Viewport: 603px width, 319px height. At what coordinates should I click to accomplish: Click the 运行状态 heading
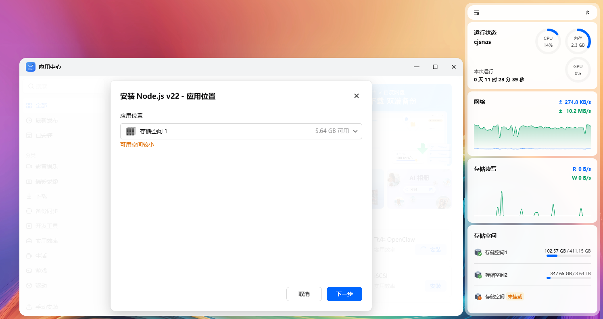[x=485, y=33]
